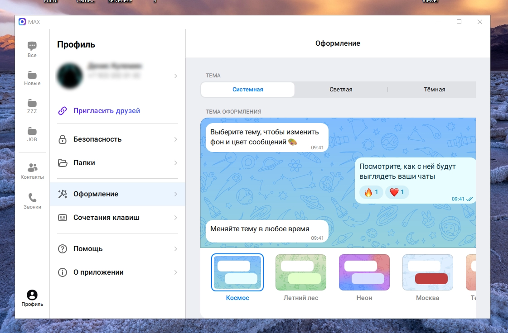Open Оформление via its chevron arrow
Image resolution: width=508 pixels, height=333 pixels.
point(175,194)
